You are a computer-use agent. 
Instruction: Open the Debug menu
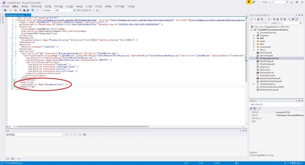coord(58,7)
